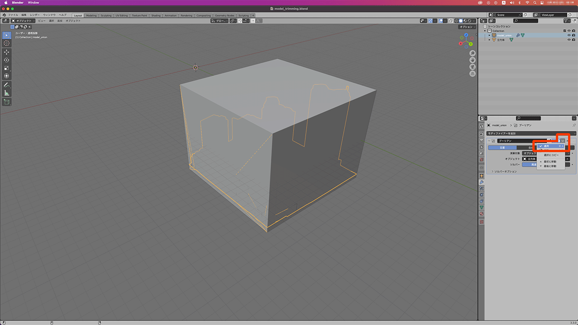
Task: Open Object Data properties green triangle tab
Action: (481, 207)
